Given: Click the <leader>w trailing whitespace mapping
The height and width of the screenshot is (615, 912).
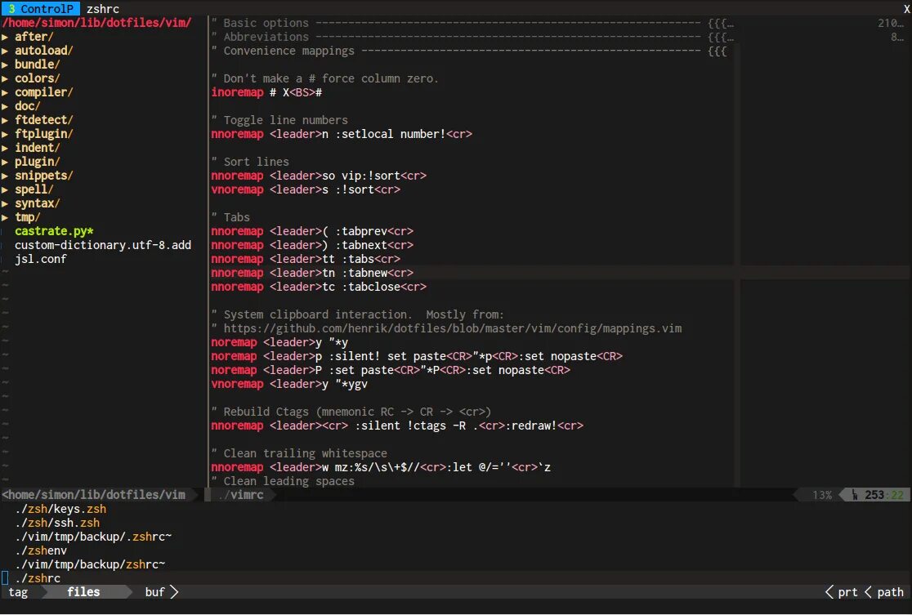Looking at the screenshot, I should pos(381,467).
